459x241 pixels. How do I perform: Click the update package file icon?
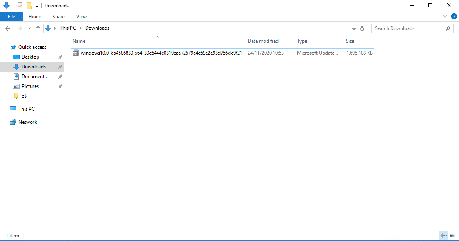pos(76,53)
